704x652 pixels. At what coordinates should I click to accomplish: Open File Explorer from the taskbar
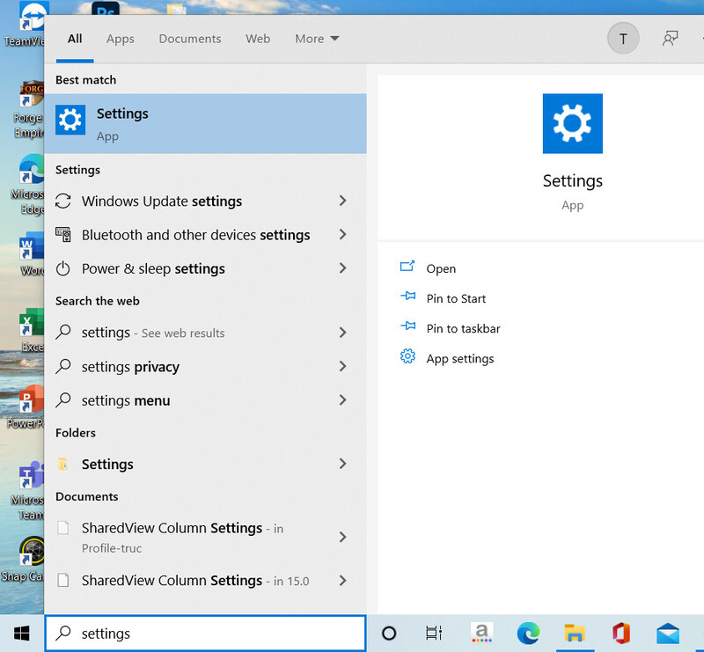point(575,634)
